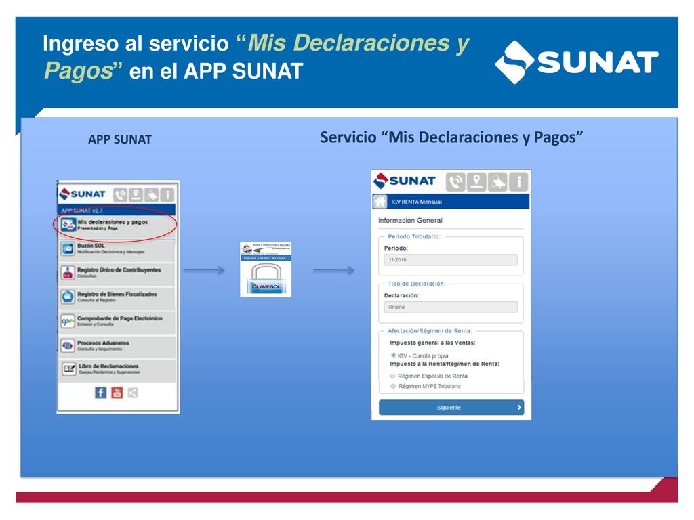Tap the map location icon in IGV RENTA screen
Image resolution: width=694 pixels, height=520 pixels.
tap(476, 181)
